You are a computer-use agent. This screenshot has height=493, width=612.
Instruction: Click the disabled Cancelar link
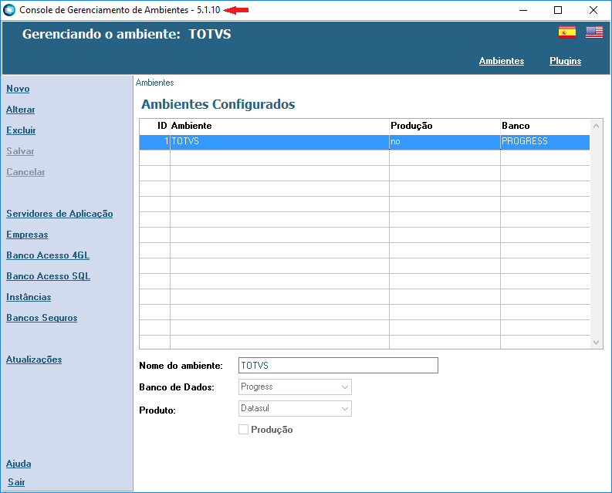[25, 172]
